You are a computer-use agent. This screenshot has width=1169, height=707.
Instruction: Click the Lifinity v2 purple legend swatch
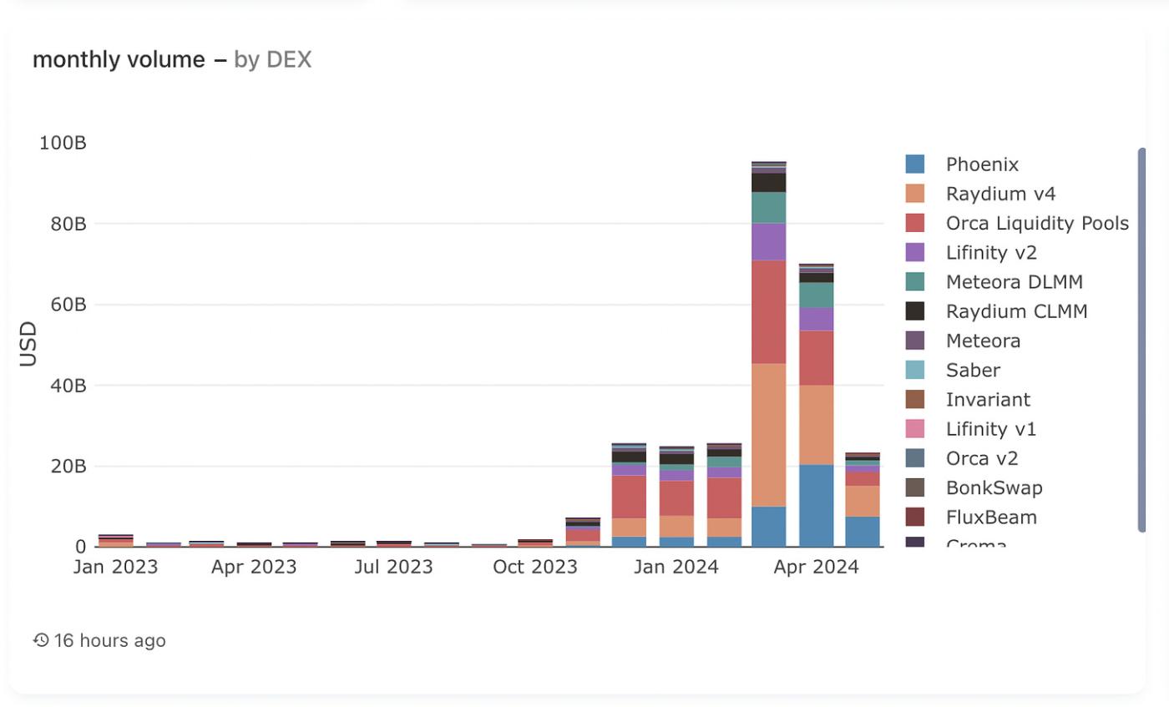coord(915,252)
